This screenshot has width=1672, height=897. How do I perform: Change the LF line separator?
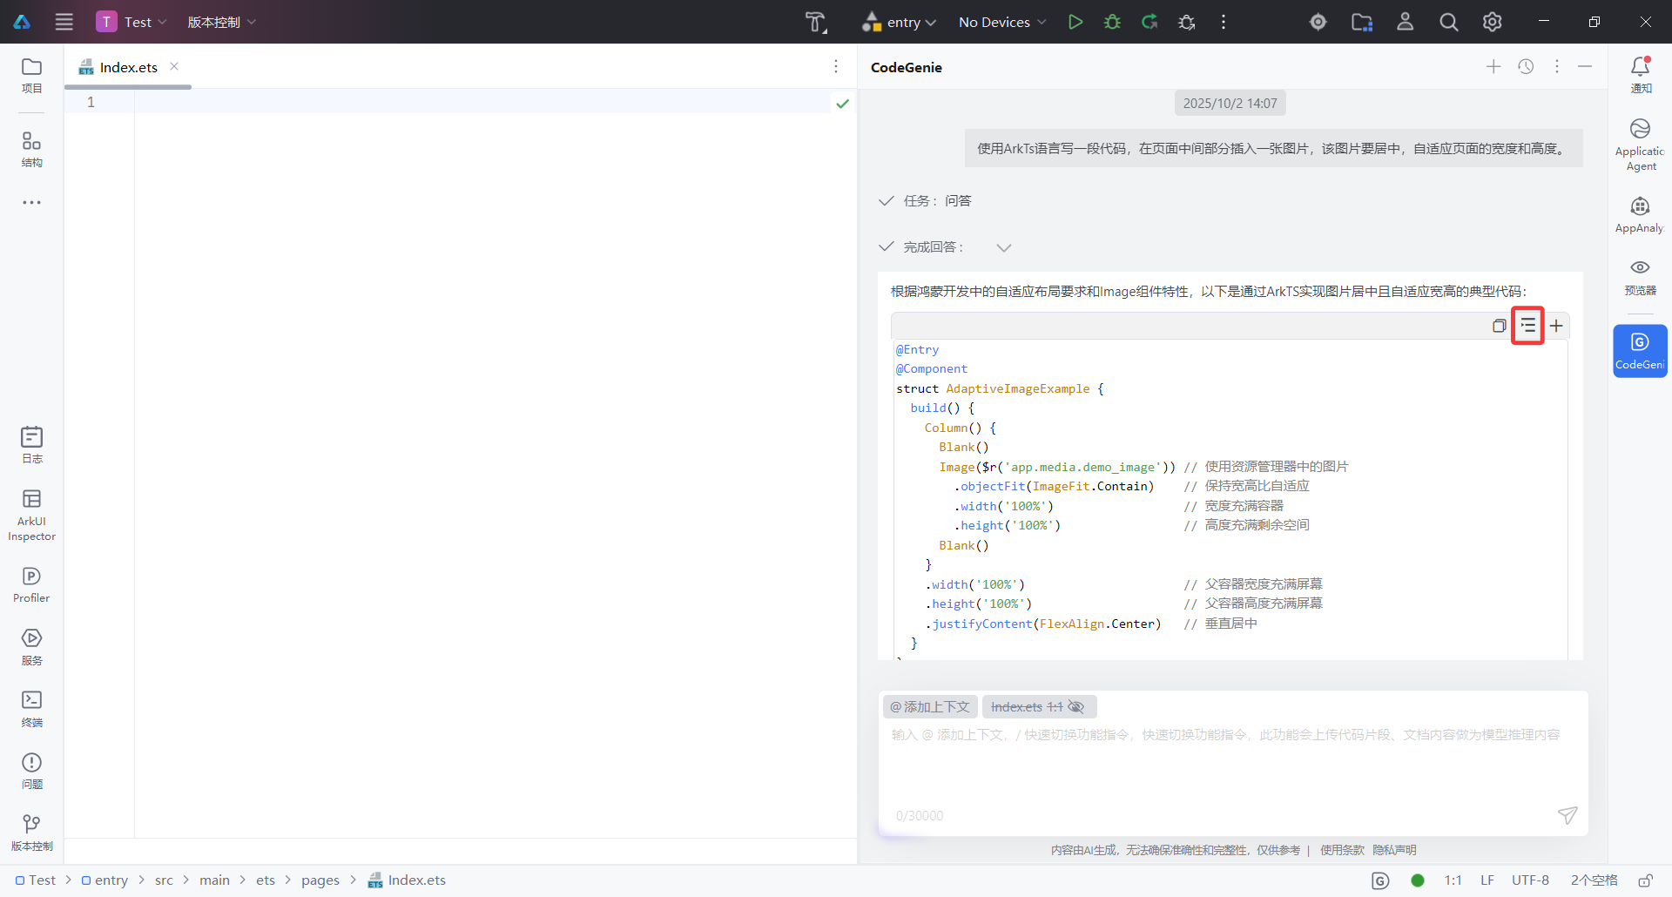click(1487, 880)
